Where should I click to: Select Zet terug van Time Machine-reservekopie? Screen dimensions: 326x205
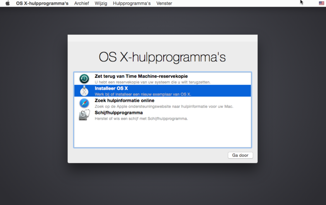[141, 76]
